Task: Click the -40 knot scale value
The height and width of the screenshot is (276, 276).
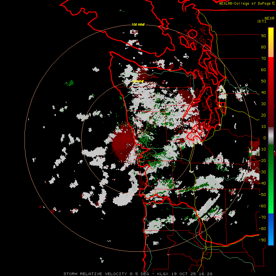Action: [262, 183]
